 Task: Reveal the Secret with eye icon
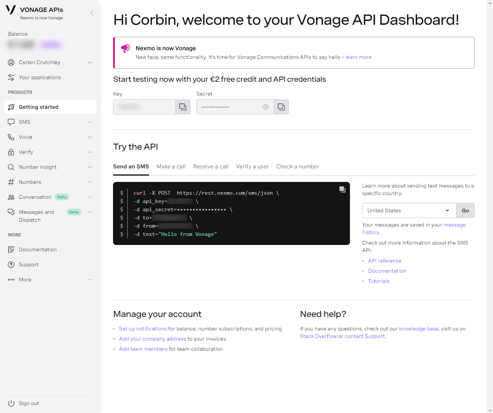coord(266,107)
